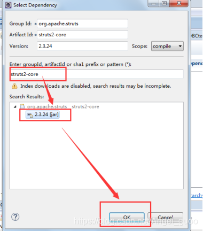
Task: Collapse the org.apache.struts tree node
Action: pos(15,106)
